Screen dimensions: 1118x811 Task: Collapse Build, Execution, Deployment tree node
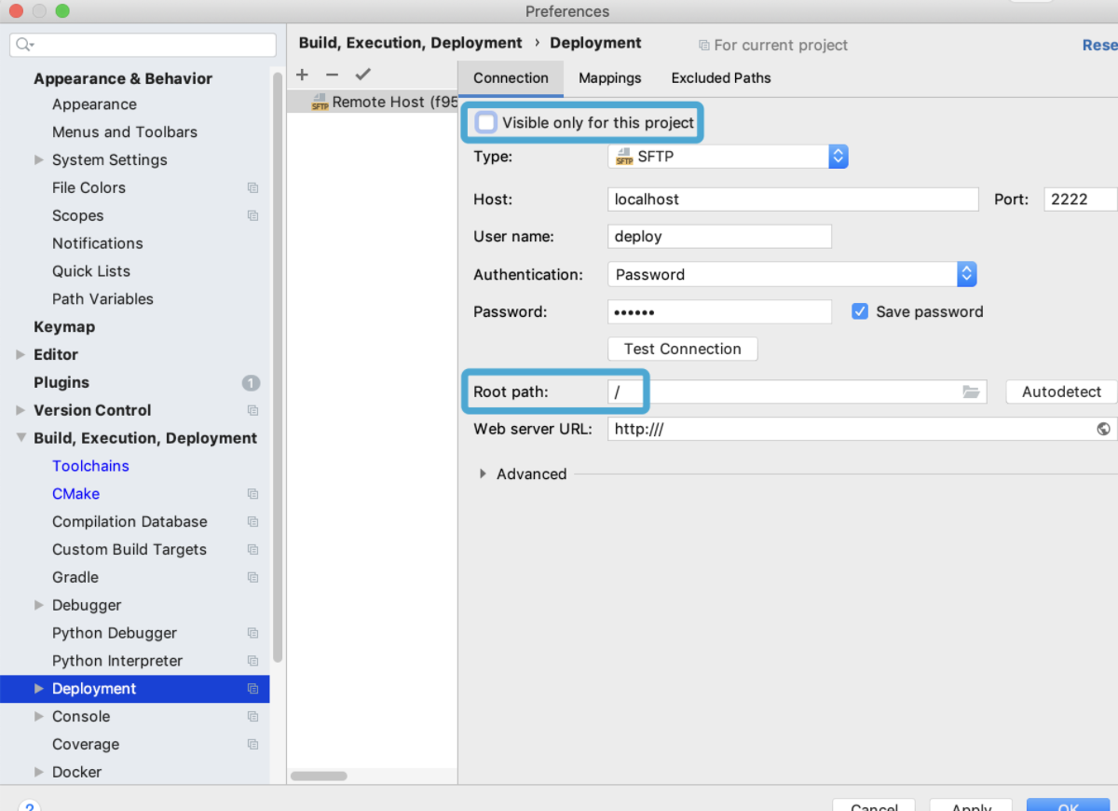pyautogui.click(x=21, y=438)
